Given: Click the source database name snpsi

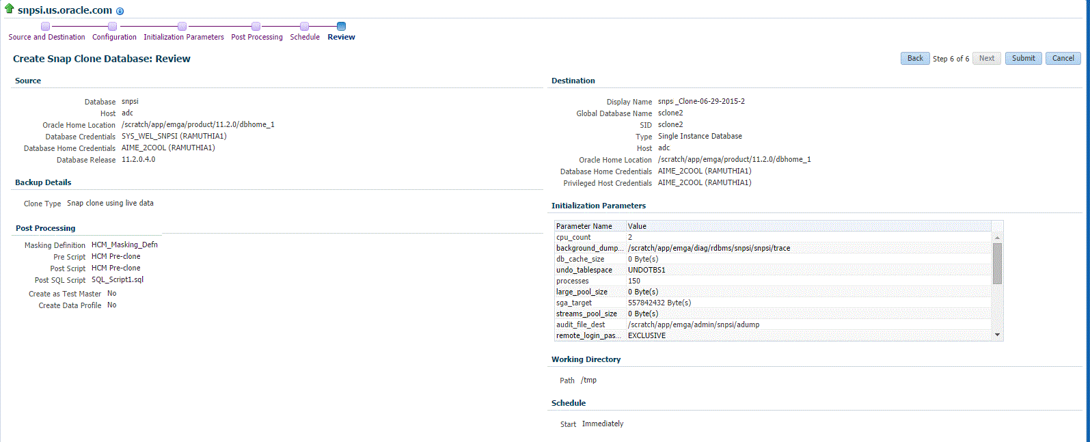Looking at the screenshot, I should coord(130,102).
